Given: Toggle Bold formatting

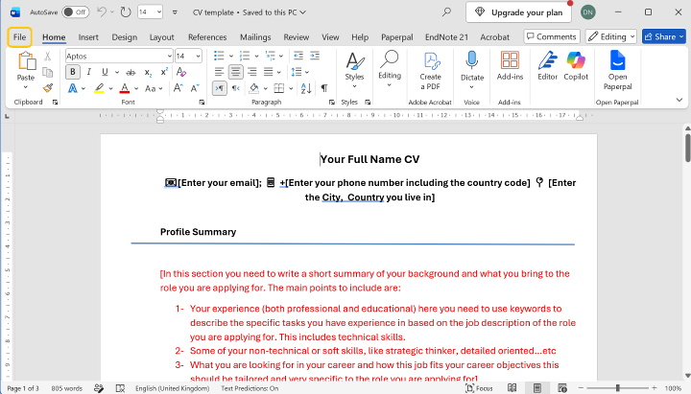Looking at the screenshot, I should [73, 72].
